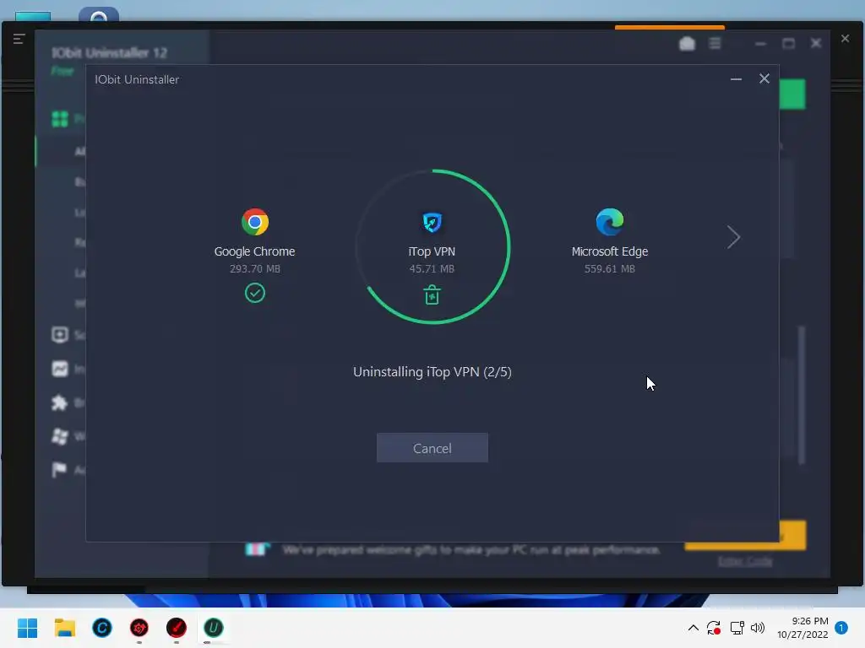The image size is (865, 648).
Task: Open the hamburger menu in main IObit window
Action: 715,43
